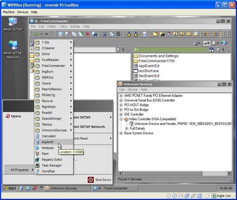
Task: Select drive A button in FreeCommander
Action: [197, 43]
